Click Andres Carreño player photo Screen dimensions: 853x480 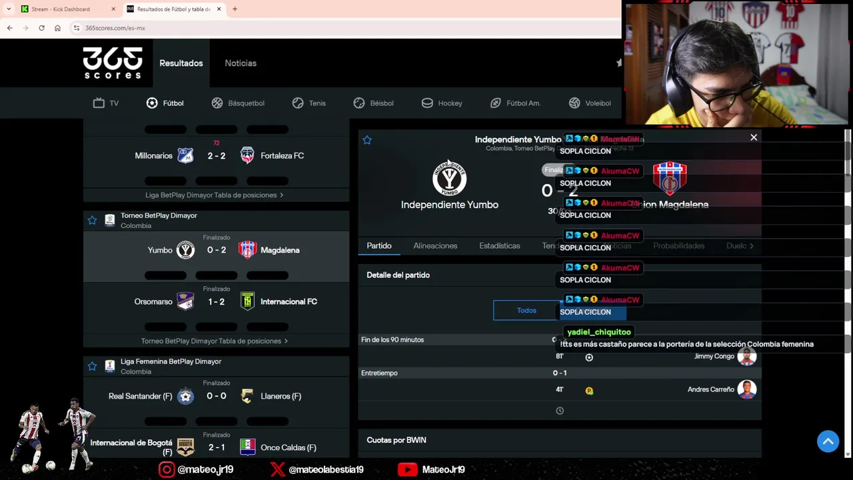[x=746, y=389]
